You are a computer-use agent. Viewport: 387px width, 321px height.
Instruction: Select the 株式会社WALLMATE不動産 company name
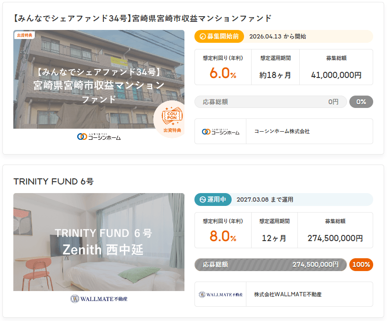[287, 295]
